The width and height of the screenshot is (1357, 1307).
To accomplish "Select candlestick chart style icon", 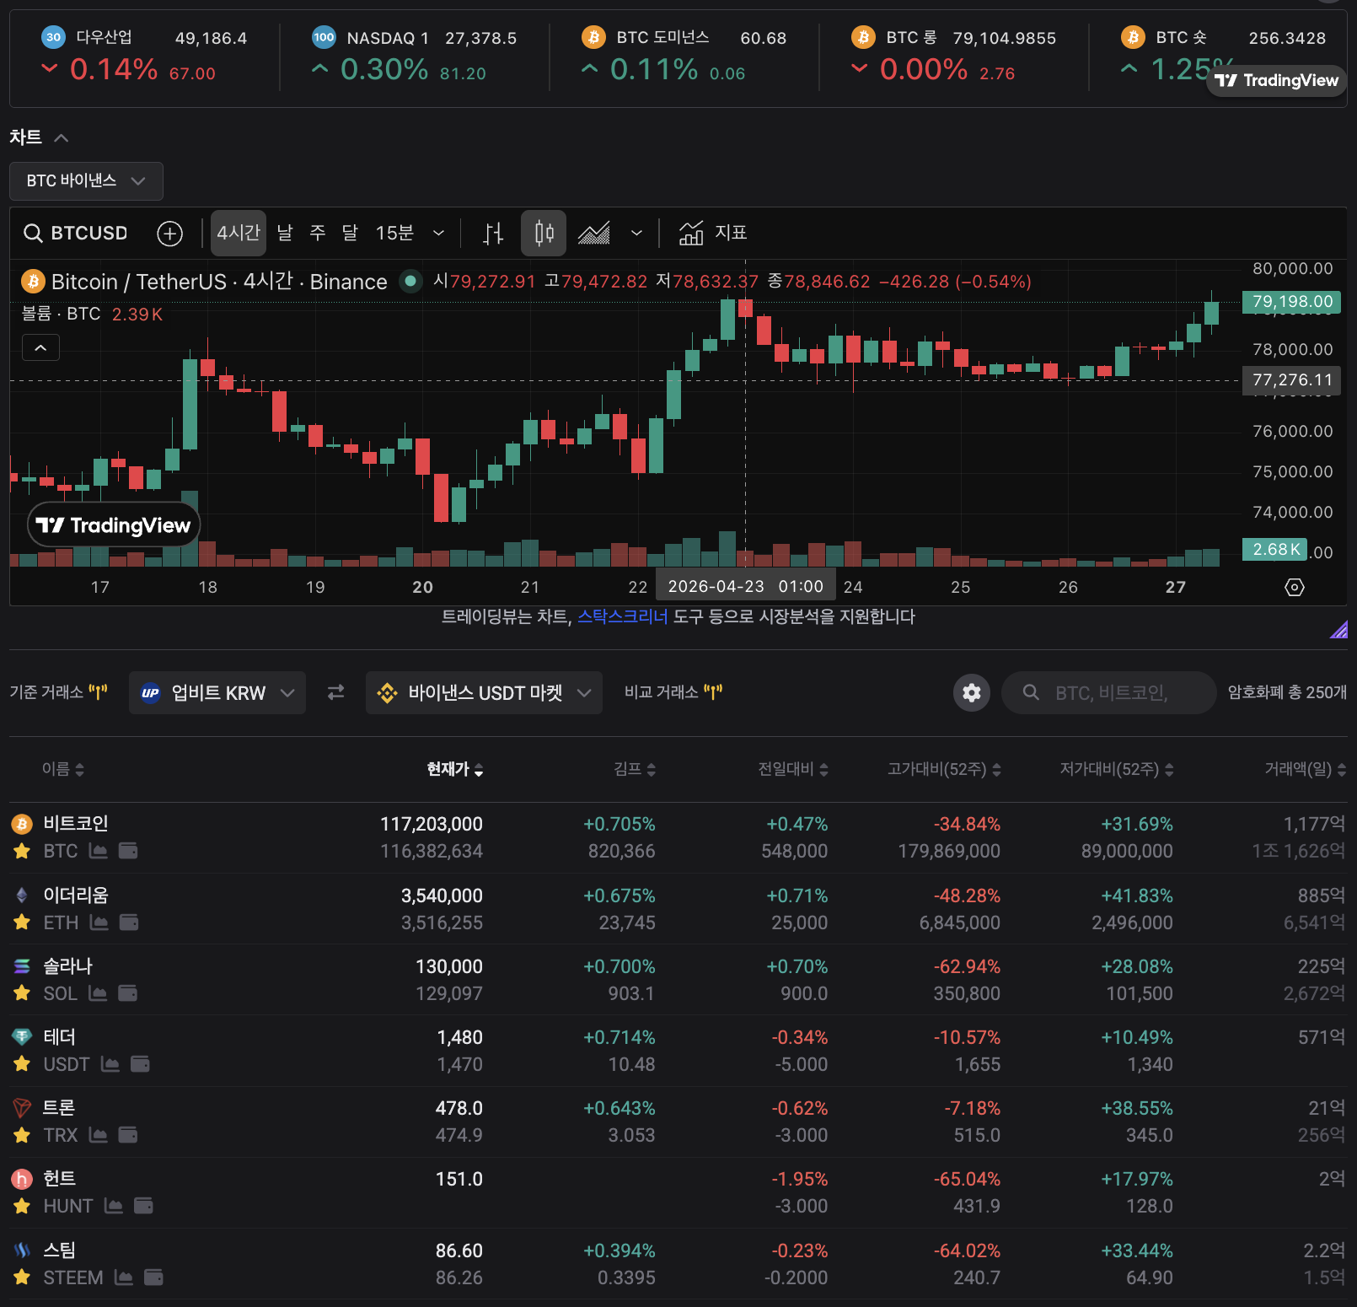I will click(544, 234).
